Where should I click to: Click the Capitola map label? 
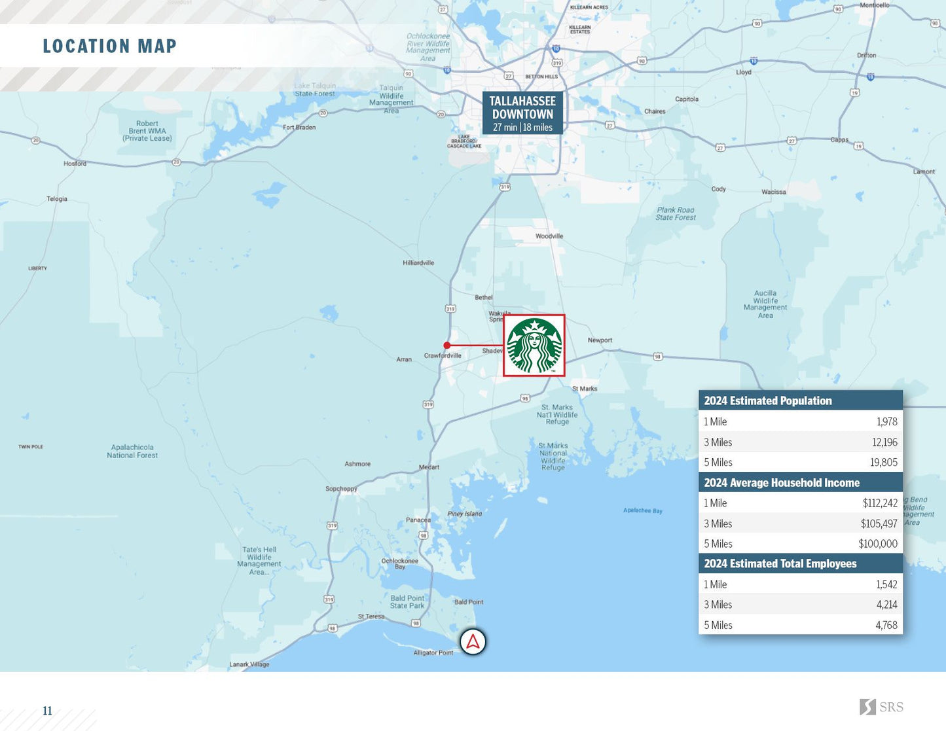coord(687,99)
